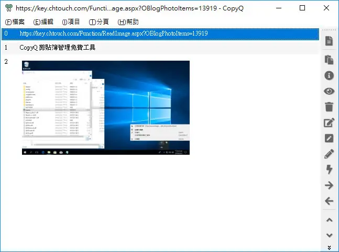
Task: Click the left arrow previous icon
Action: [329, 201]
